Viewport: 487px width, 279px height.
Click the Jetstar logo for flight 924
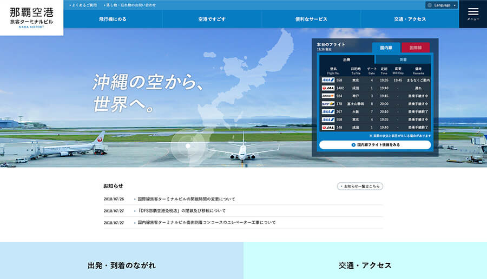(328, 96)
